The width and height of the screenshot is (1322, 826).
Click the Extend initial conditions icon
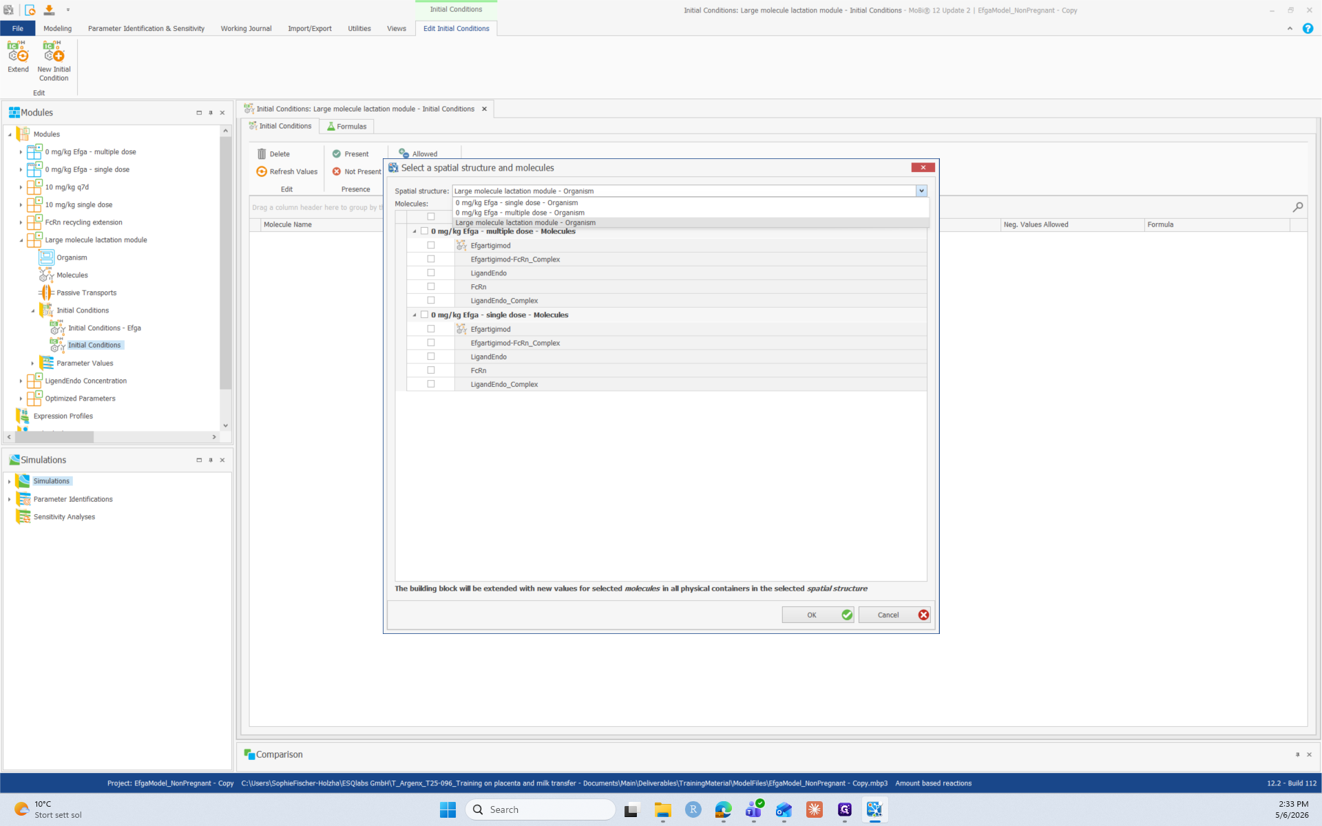18,52
